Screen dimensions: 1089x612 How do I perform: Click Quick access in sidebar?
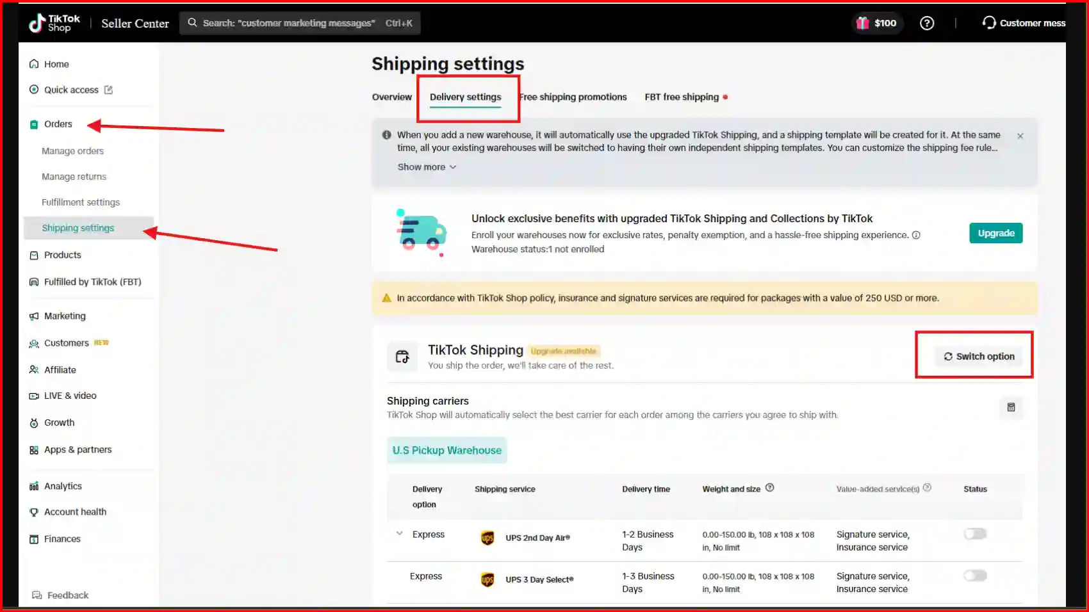click(71, 90)
